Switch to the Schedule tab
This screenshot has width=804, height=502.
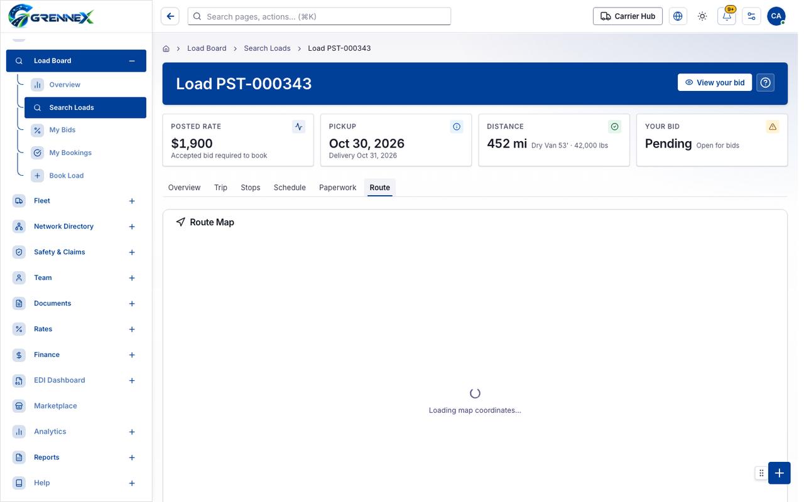click(290, 188)
